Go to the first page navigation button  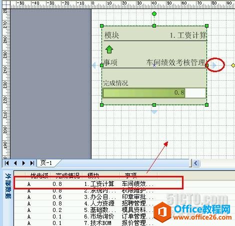coord(6,163)
